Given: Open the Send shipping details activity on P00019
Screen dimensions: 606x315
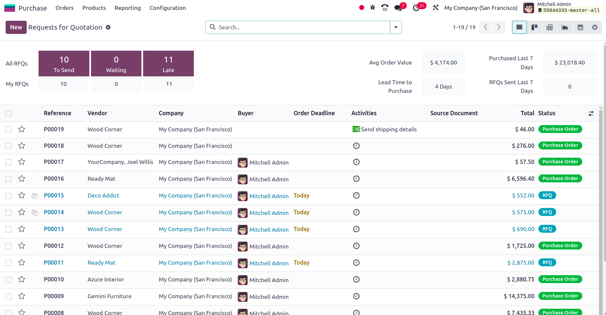Looking at the screenshot, I should coord(388,129).
